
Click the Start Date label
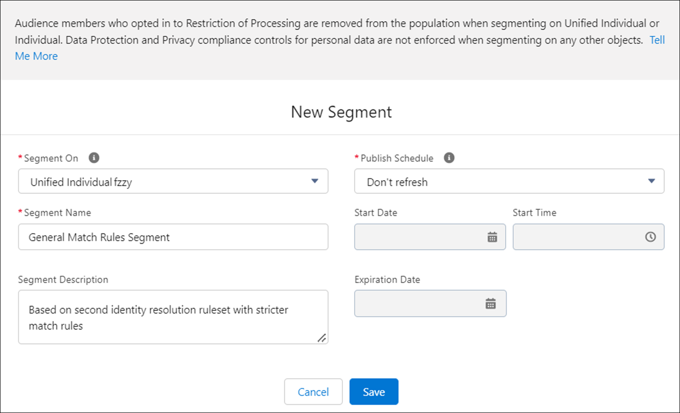click(376, 213)
